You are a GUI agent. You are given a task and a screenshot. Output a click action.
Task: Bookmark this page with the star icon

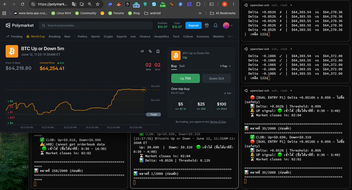[x=98, y=4]
